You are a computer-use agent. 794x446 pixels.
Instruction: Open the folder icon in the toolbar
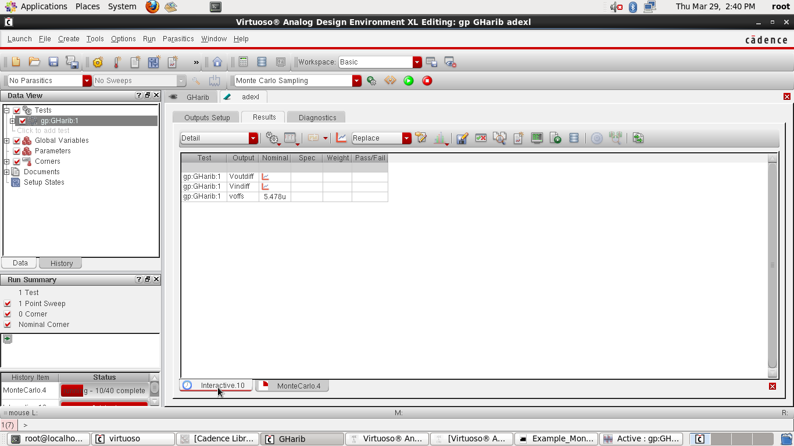[34, 62]
